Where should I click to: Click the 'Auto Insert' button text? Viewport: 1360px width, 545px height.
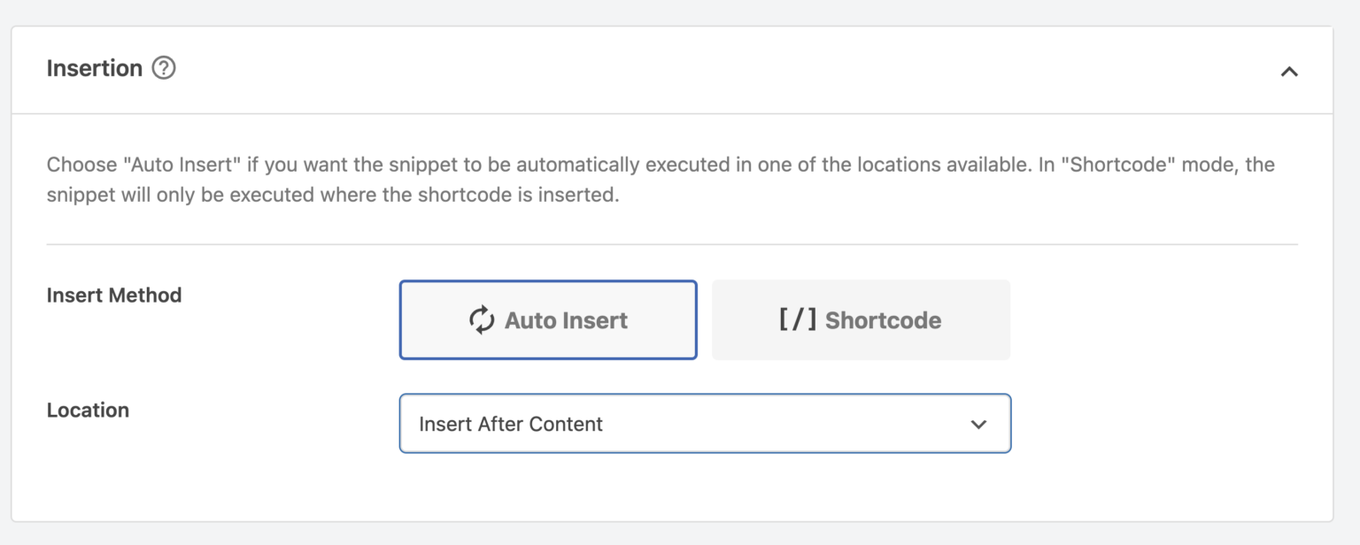566,320
